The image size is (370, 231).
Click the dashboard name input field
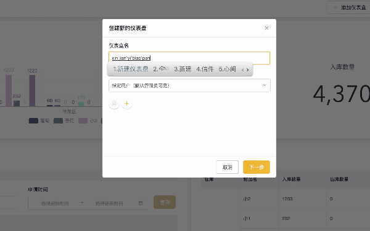point(189,58)
